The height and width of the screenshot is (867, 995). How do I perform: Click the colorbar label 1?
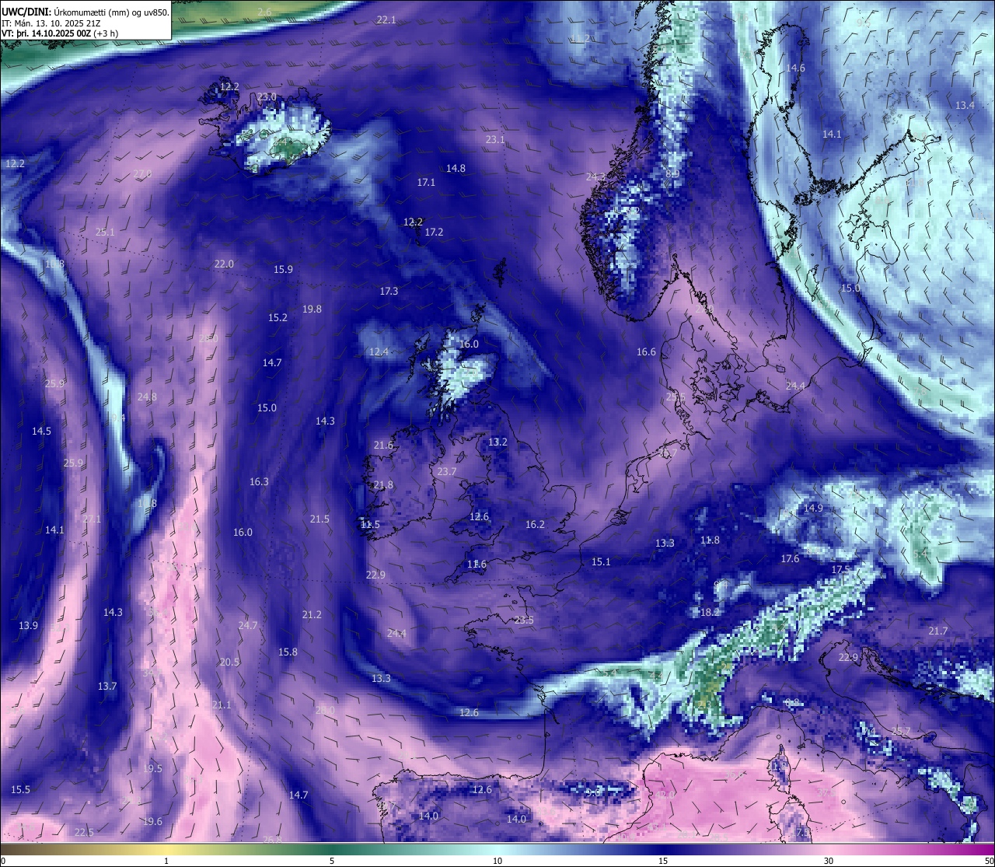166,861
